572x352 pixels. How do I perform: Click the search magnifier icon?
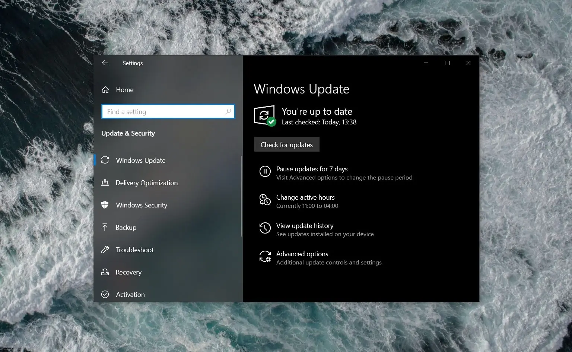pyautogui.click(x=228, y=111)
